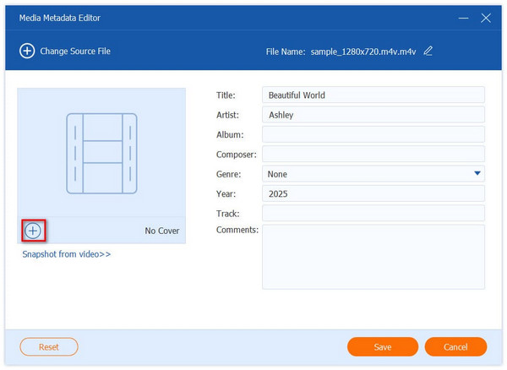The width and height of the screenshot is (507, 370).
Task: Cancel the metadata editing
Action: [455, 347]
